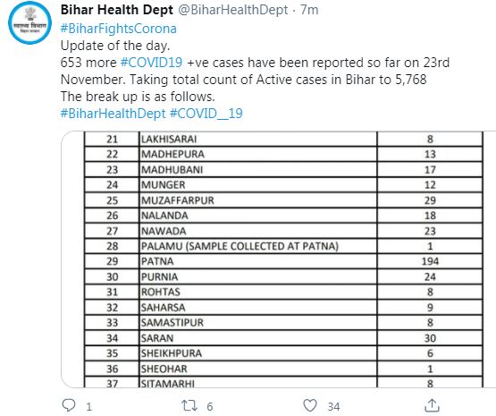Open the #BiharFightsCorona hashtag
The image size is (496, 416).
[x=119, y=29]
